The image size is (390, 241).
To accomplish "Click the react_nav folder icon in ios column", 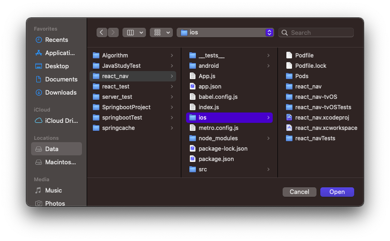I will [289, 87].
